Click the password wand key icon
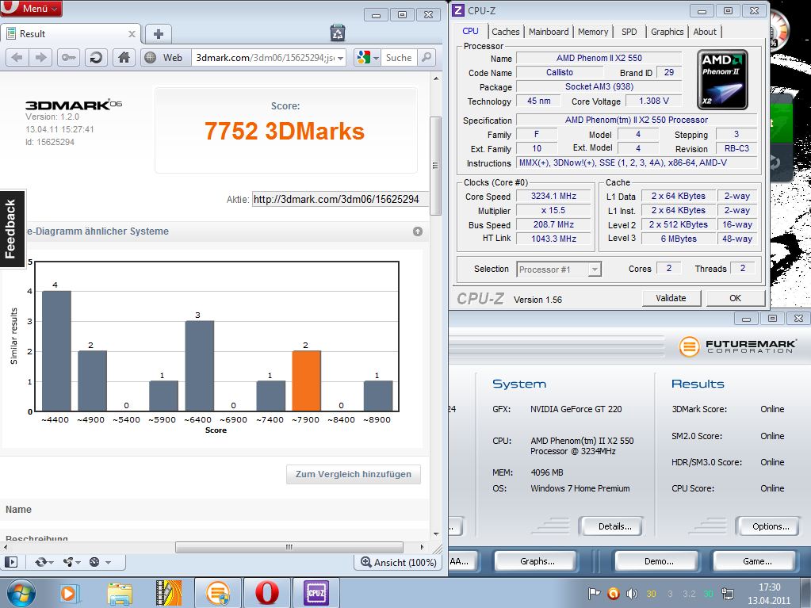 tap(68, 57)
